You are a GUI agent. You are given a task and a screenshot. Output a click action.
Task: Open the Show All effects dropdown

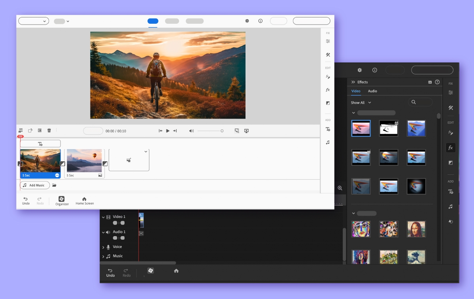[361, 102]
